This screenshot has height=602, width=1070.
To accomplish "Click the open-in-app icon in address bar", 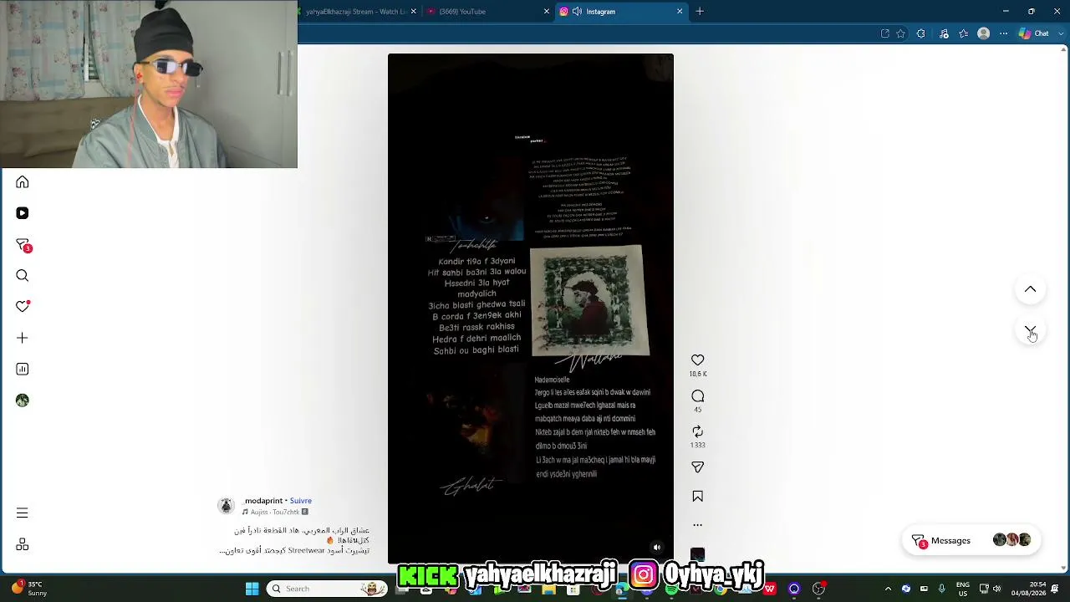I will coord(885,33).
